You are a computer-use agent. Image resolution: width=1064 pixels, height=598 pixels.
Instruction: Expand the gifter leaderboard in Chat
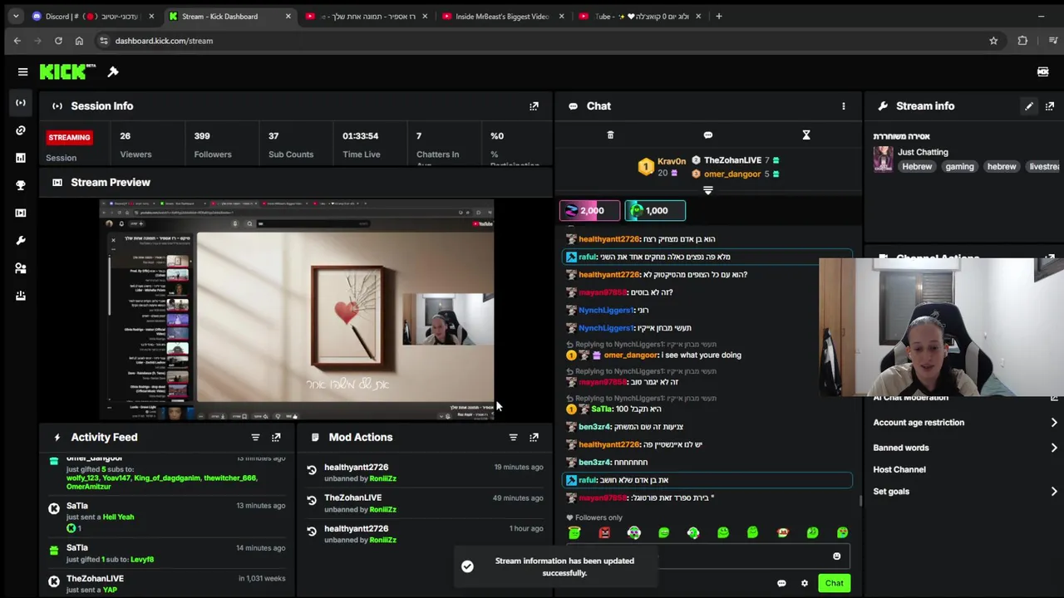tap(708, 190)
